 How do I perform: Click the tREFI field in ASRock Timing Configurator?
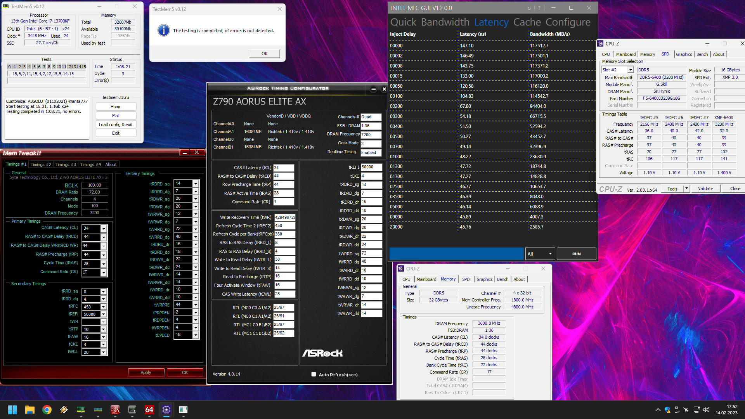click(x=371, y=167)
